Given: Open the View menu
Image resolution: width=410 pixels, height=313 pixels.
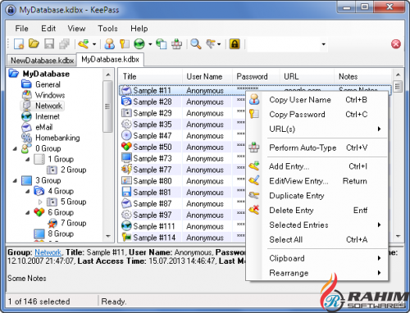Looking at the screenshot, I should (x=76, y=29).
